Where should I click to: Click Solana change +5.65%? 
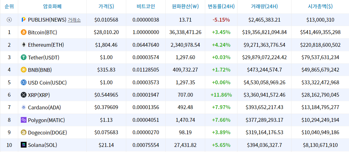coord(221,145)
